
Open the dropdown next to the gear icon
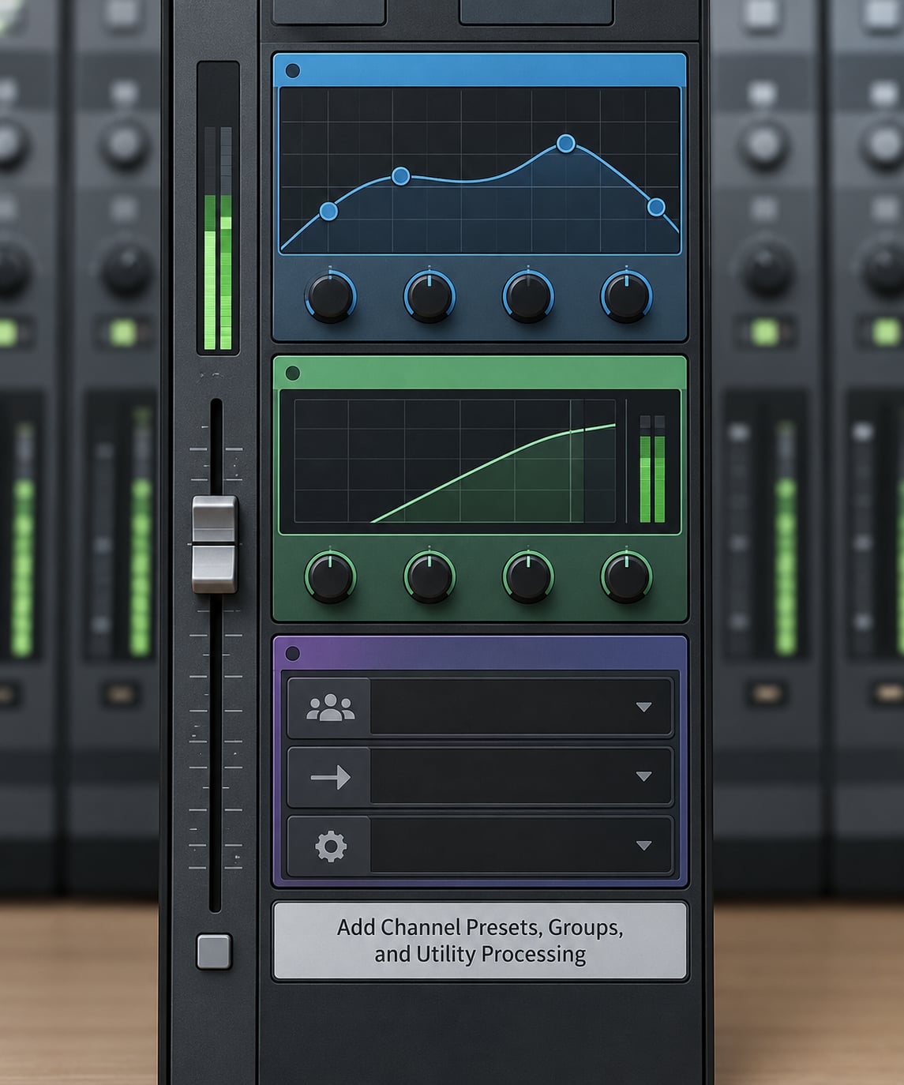pyautogui.click(x=521, y=847)
